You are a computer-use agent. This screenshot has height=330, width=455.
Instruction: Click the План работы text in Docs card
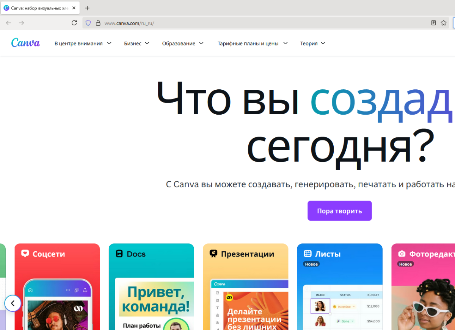pos(142,325)
